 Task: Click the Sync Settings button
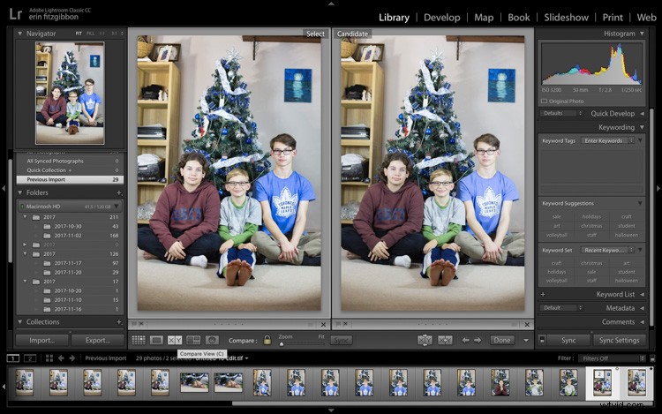pyautogui.click(x=619, y=340)
